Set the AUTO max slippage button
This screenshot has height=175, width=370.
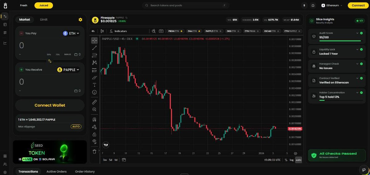(76, 126)
